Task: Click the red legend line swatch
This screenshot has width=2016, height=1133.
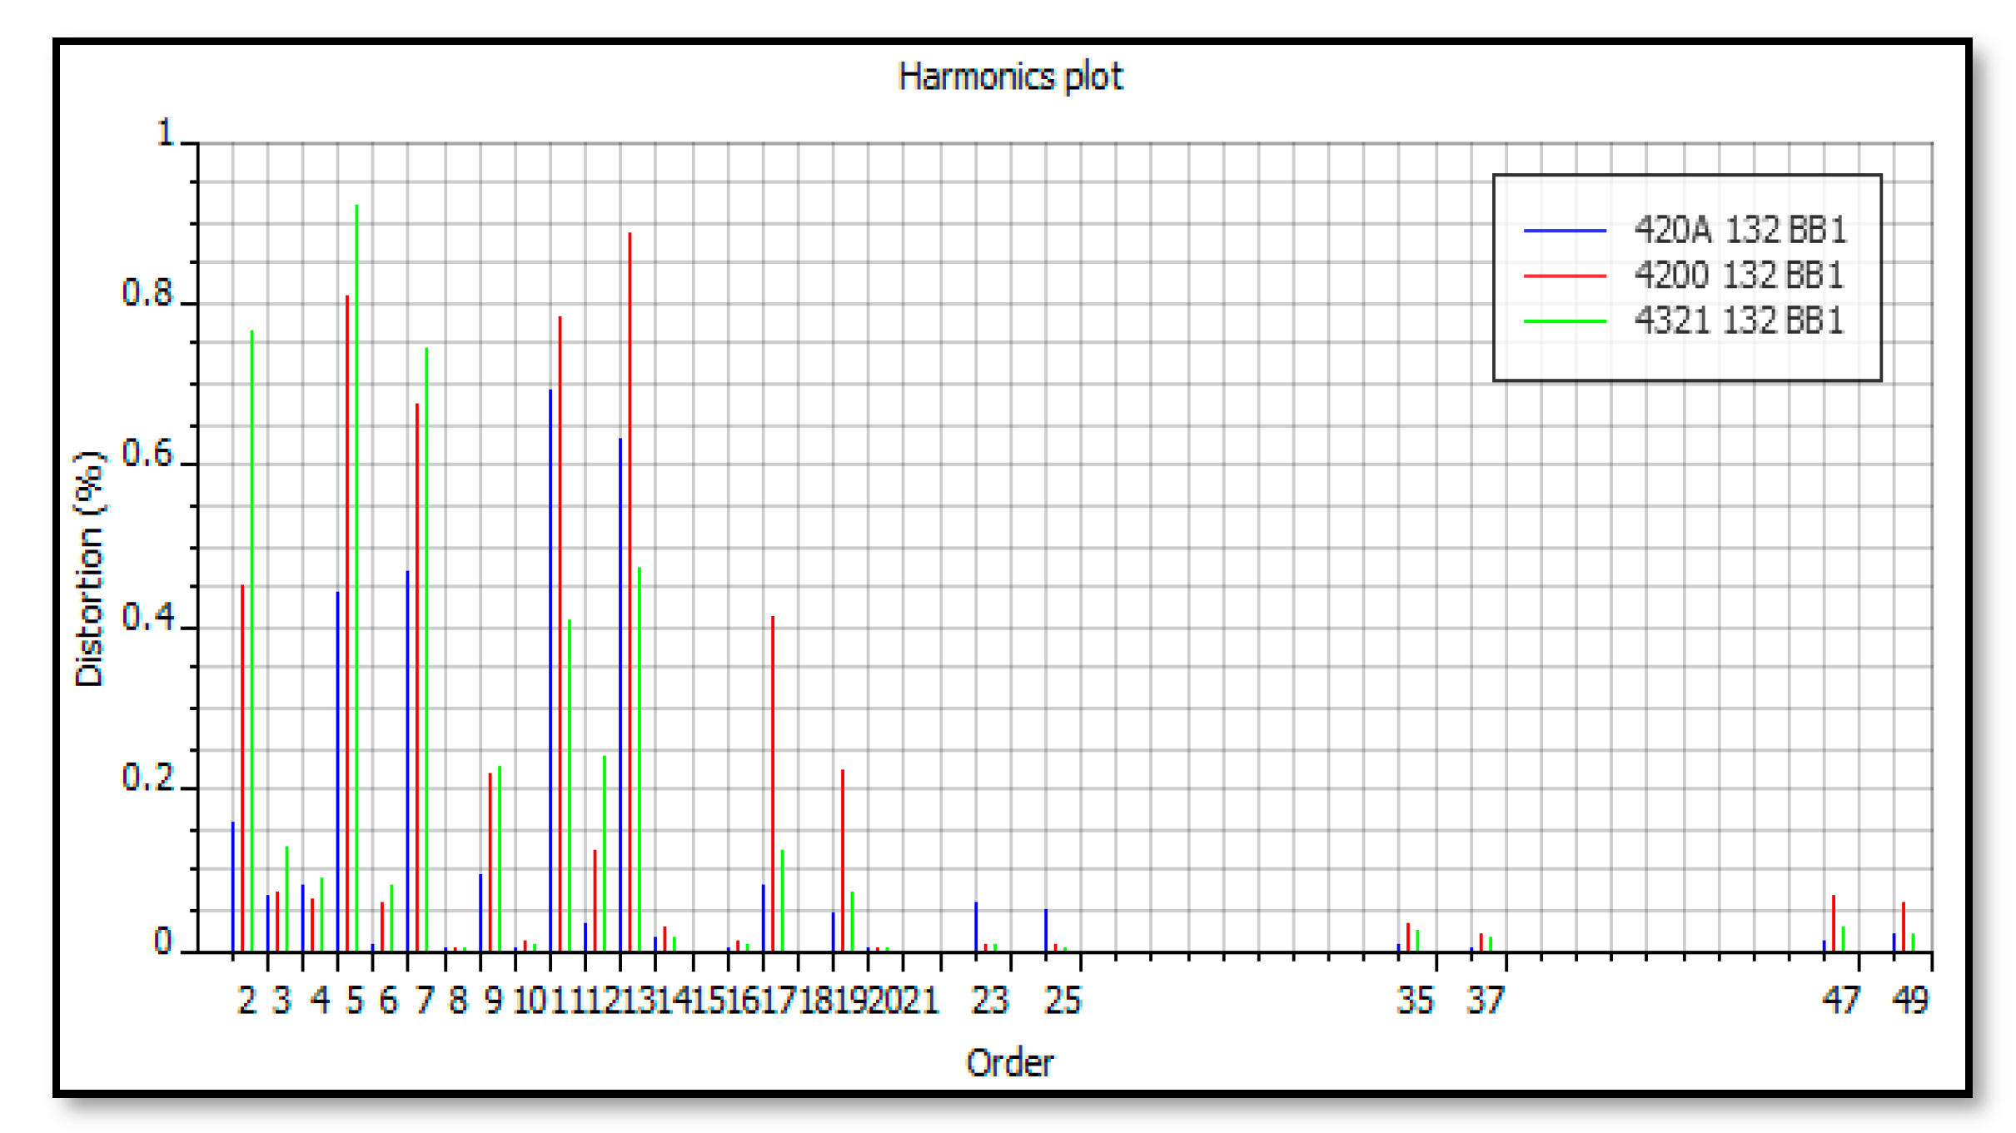Action: [1564, 276]
